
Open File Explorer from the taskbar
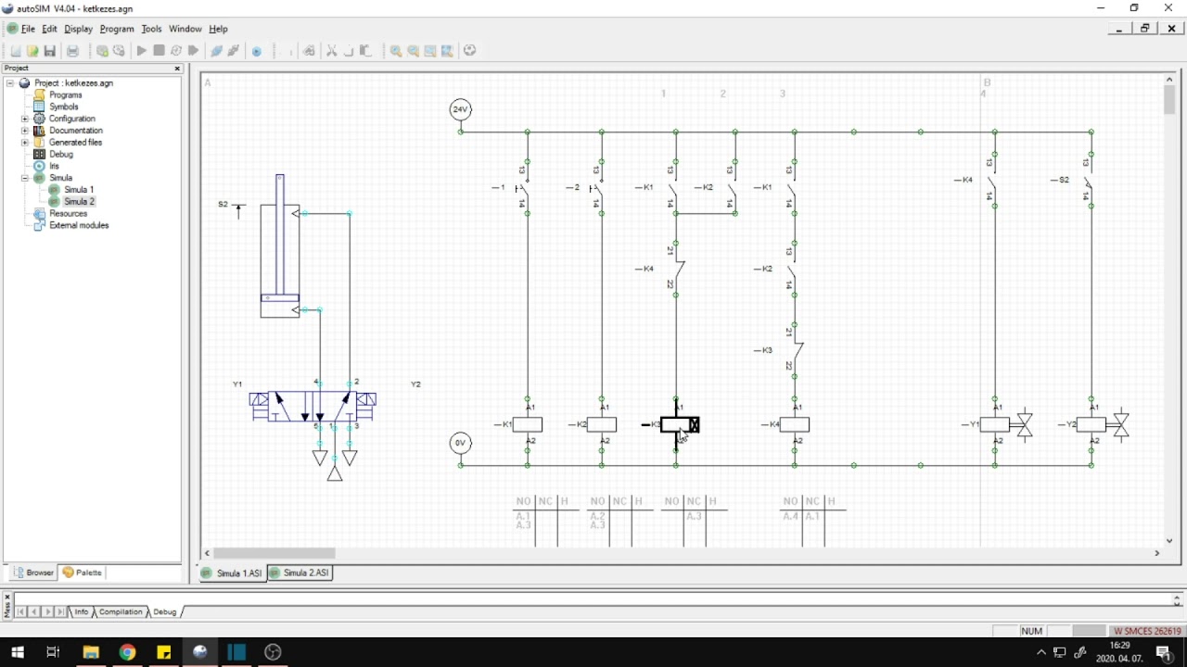91,652
